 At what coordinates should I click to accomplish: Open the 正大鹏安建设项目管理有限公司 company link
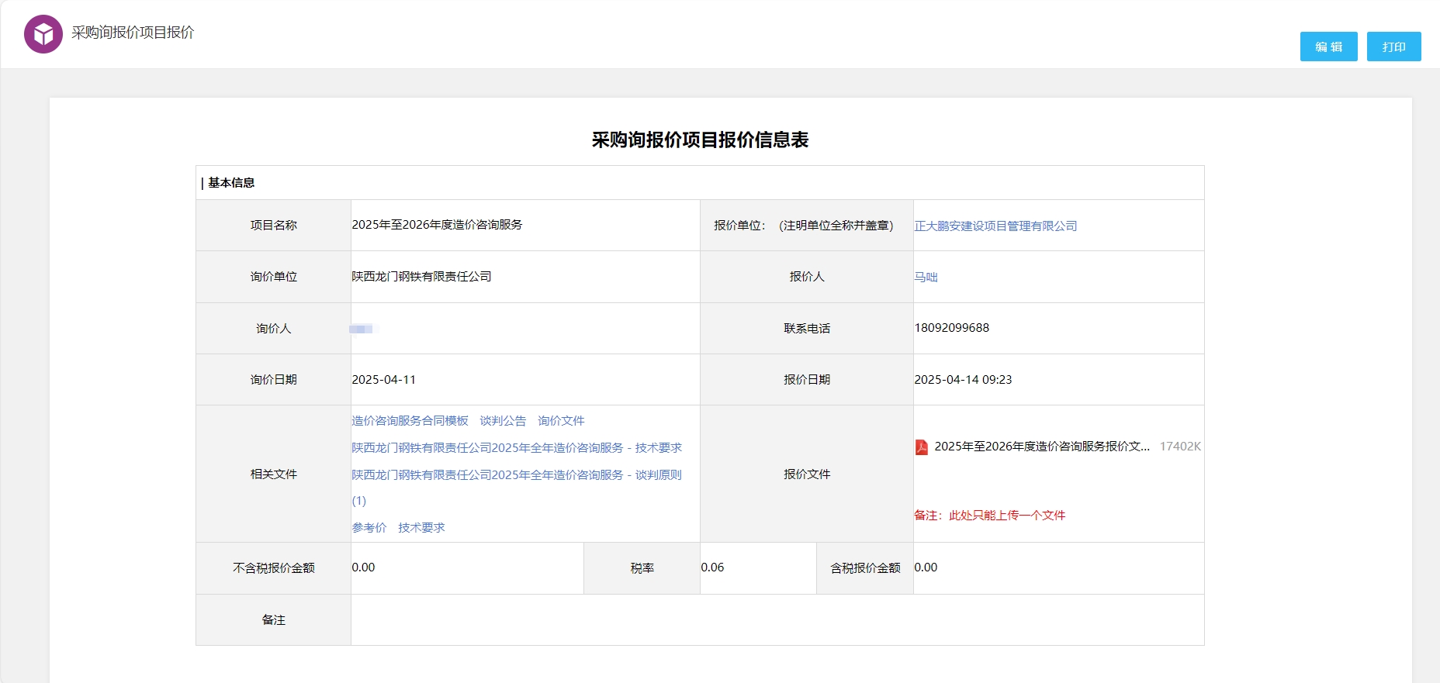(995, 226)
